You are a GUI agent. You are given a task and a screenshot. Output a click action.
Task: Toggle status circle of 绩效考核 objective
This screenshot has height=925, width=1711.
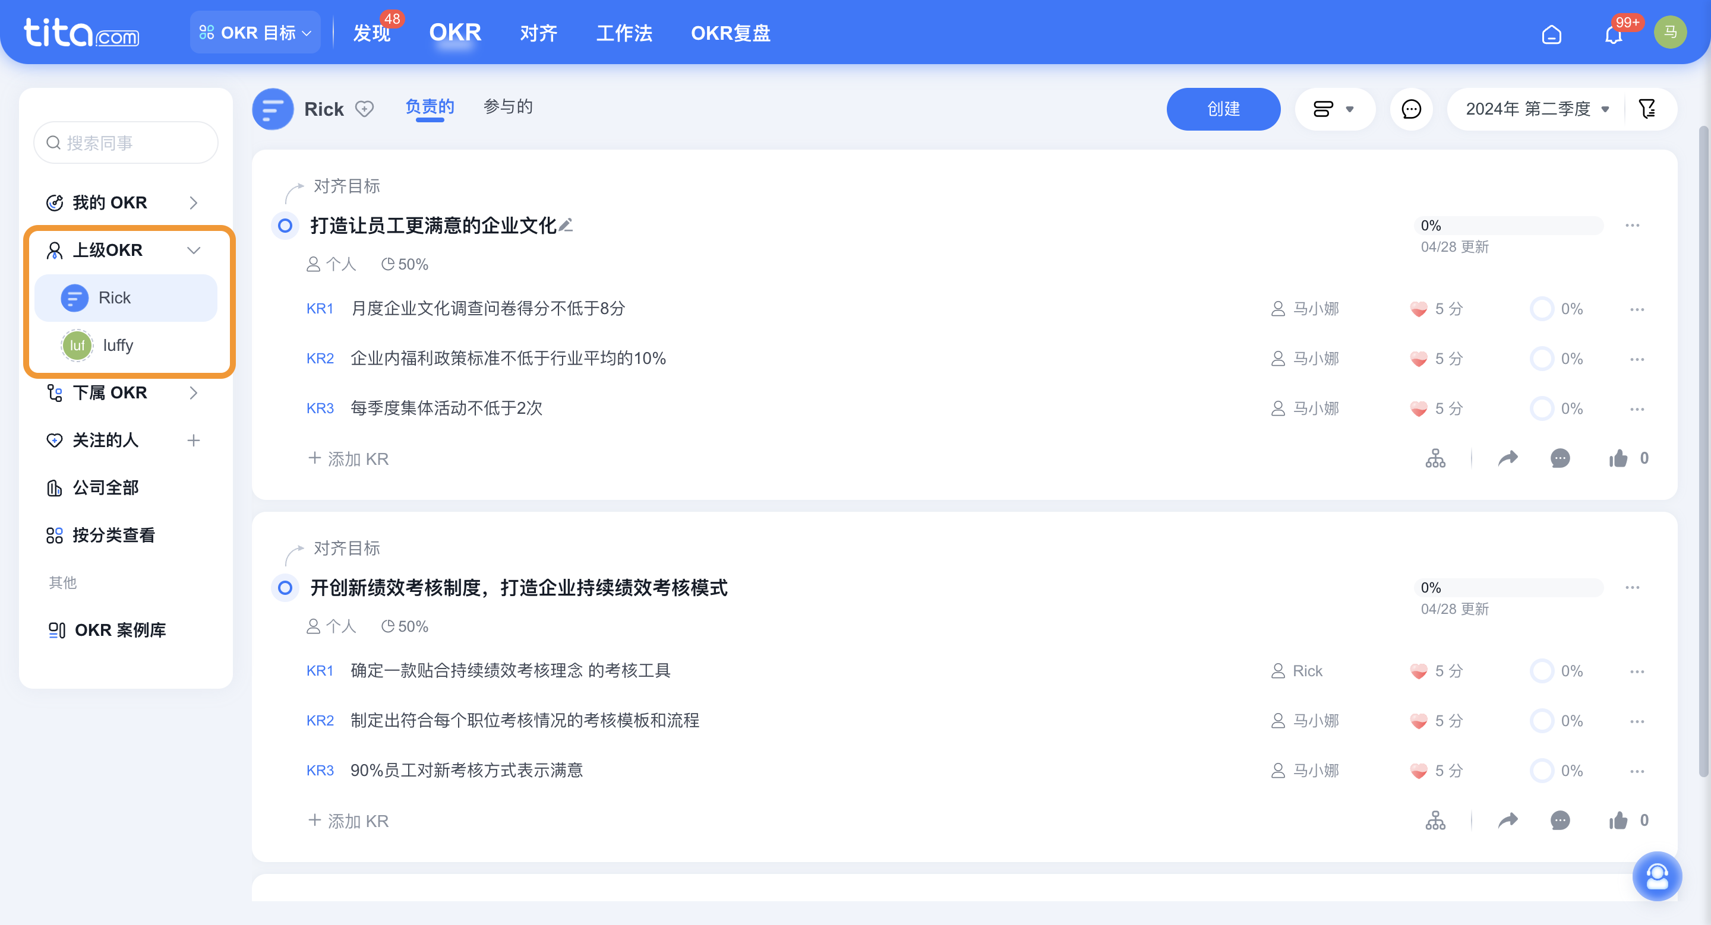(285, 588)
